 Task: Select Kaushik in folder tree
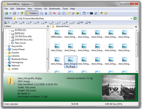[x=15, y=53]
